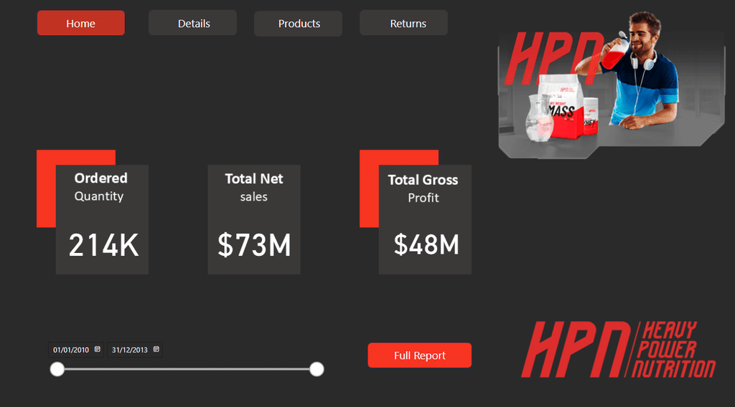Select the Total Gross Profit $48M card
735x407 pixels.
425,219
